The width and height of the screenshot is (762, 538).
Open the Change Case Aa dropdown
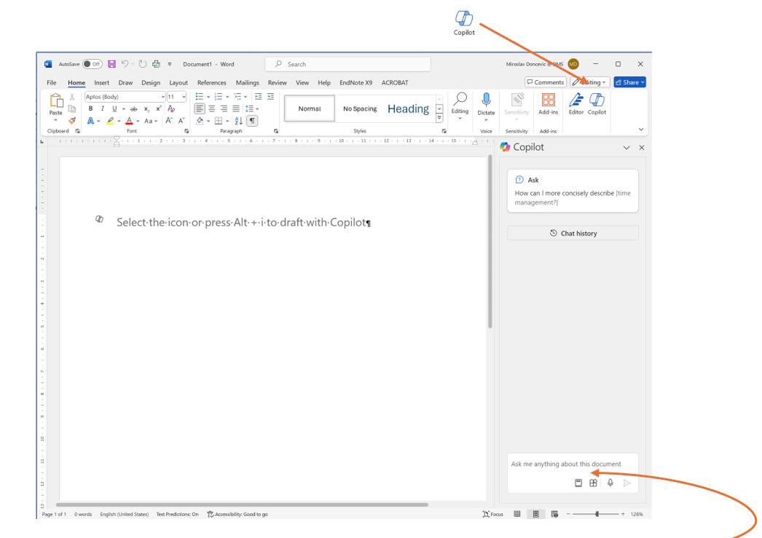point(151,121)
